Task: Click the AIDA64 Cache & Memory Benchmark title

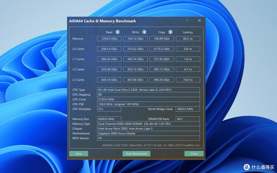Action: (x=102, y=21)
